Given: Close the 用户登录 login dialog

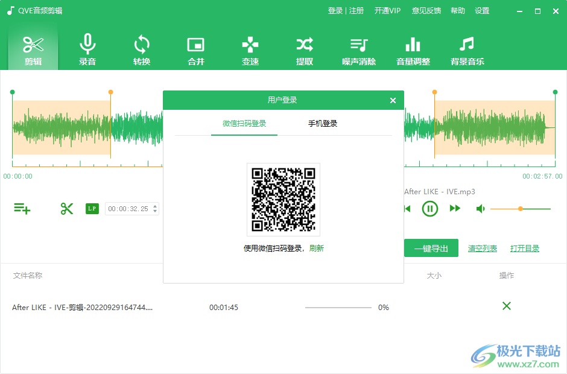Looking at the screenshot, I should click(393, 101).
